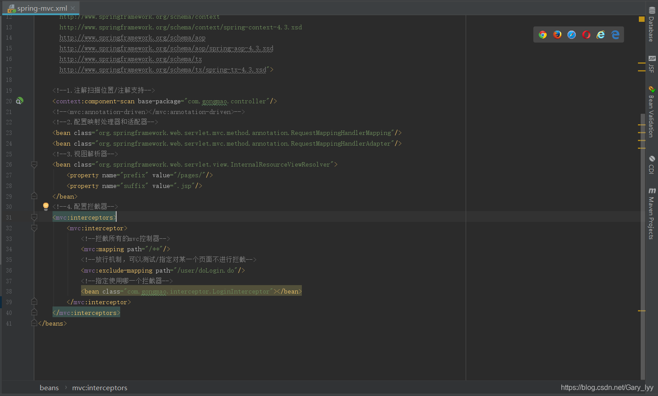Open in Internet Explorer browser icon
The width and height of the screenshot is (658, 396).
(601, 35)
